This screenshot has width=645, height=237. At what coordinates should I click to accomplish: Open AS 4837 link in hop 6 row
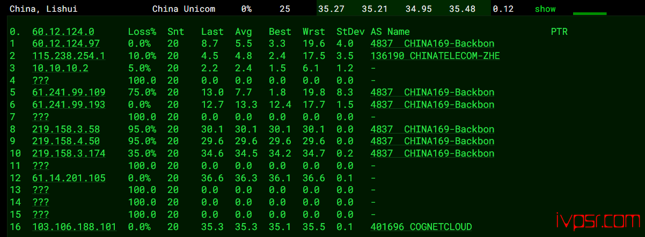click(x=433, y=105)
